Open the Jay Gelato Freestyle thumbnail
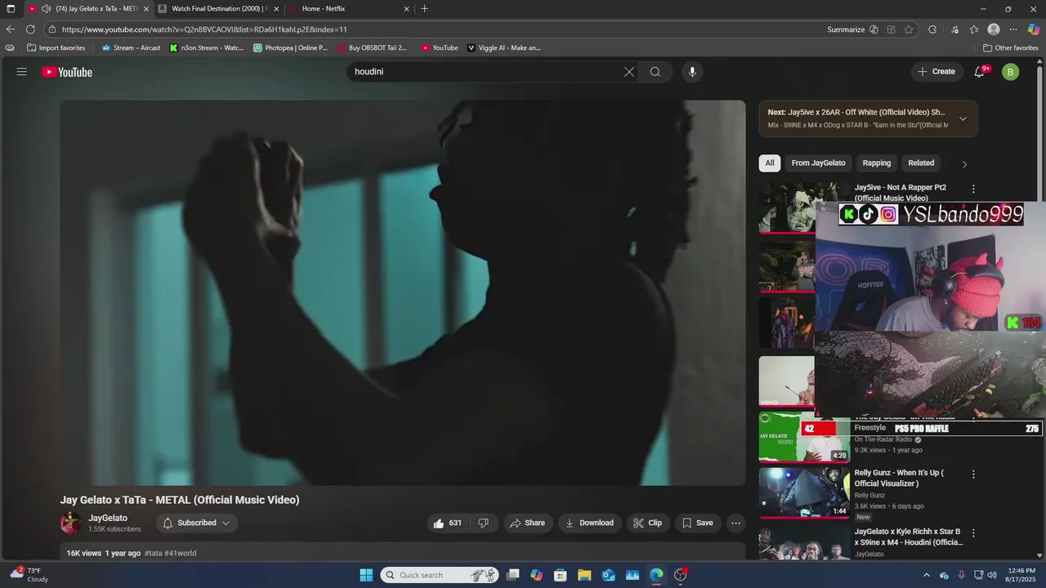The height and width of the screenshot is (588, 1046). click(804, 437)
